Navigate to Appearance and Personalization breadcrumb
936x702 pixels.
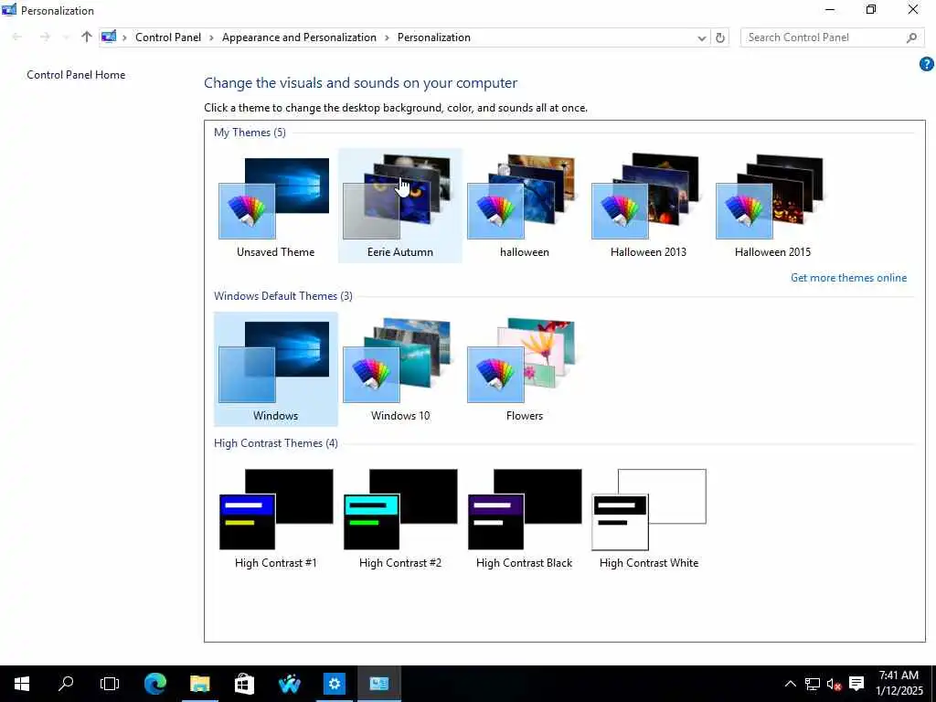coord(299,37)
